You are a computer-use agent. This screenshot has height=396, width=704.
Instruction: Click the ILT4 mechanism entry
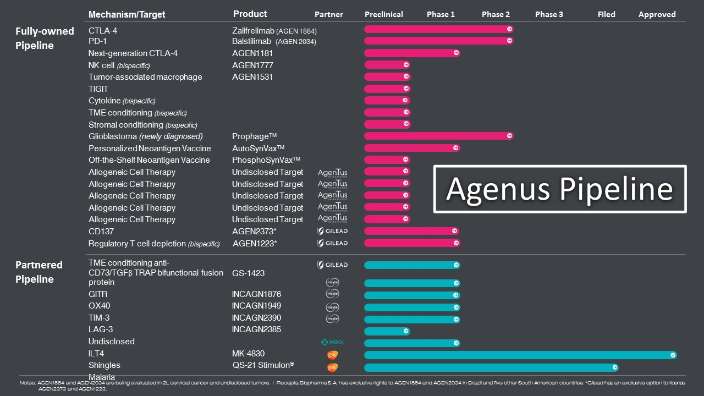click(96, 354)
